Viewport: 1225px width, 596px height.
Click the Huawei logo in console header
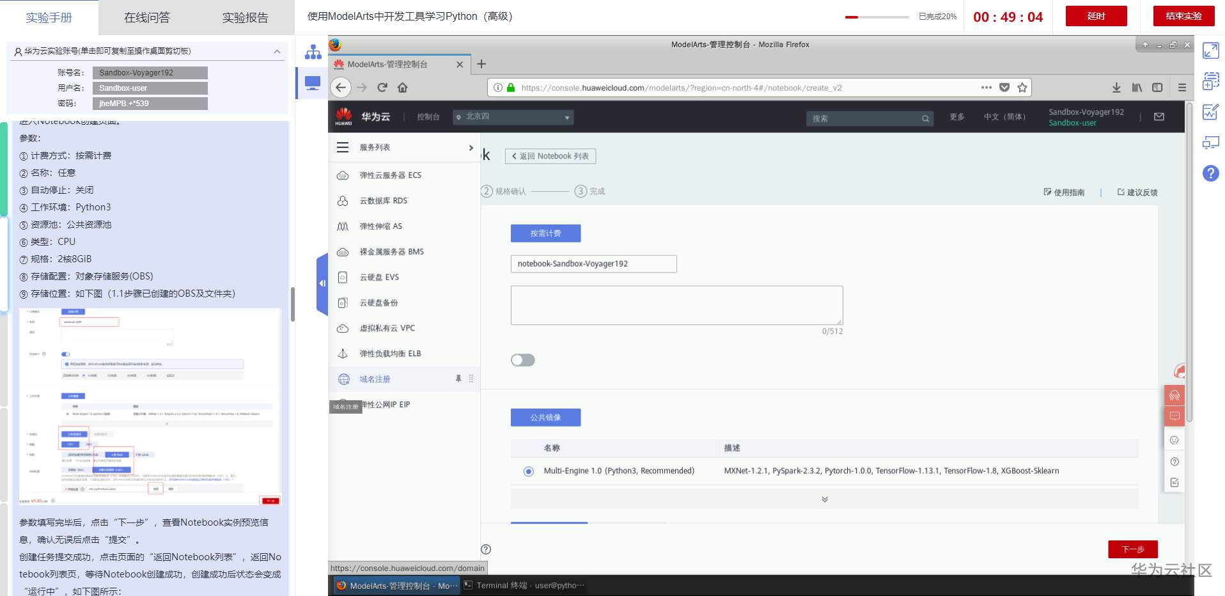point(343,116)
